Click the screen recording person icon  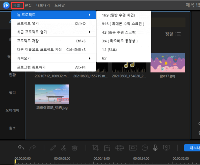click(x=166, y=148)
